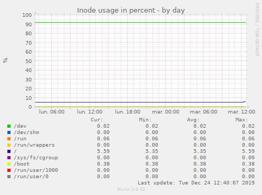Screen dimensions: 262x195
Task: Click the 'lun. 18:00' x-axis label
Action: tap(128, 112)
